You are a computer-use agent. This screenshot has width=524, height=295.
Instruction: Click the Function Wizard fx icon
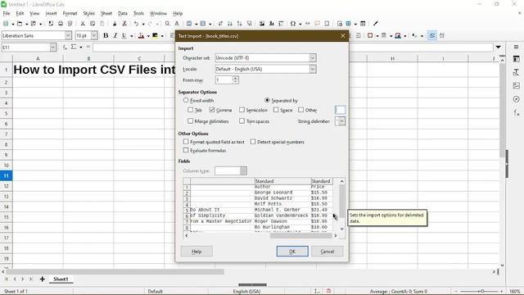click(x=65, y=48)
